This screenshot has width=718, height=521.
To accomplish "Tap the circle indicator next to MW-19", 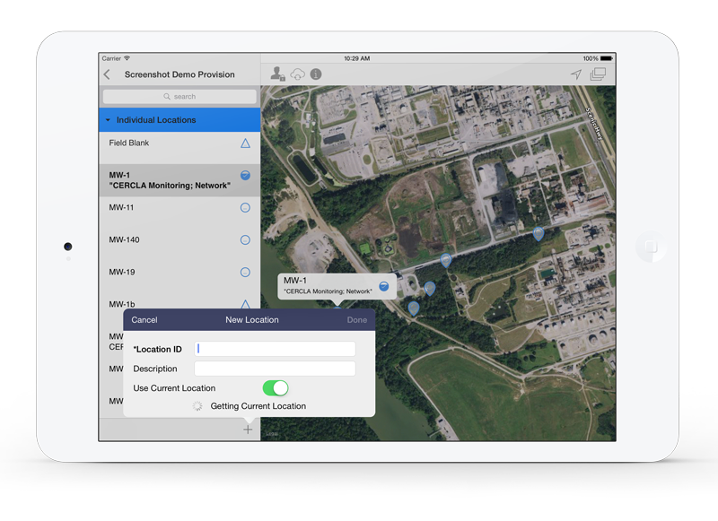I will [x=244, y=272].
